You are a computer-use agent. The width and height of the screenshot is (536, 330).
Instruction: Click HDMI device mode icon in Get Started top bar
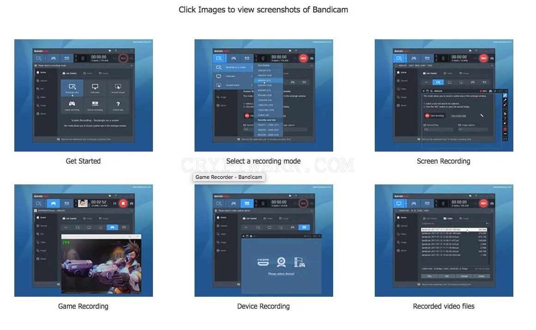pos(67,58)
